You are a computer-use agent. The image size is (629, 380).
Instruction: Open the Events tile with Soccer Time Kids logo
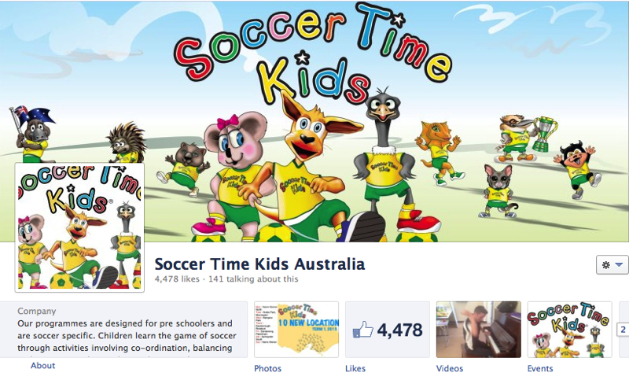click(569, 330)
